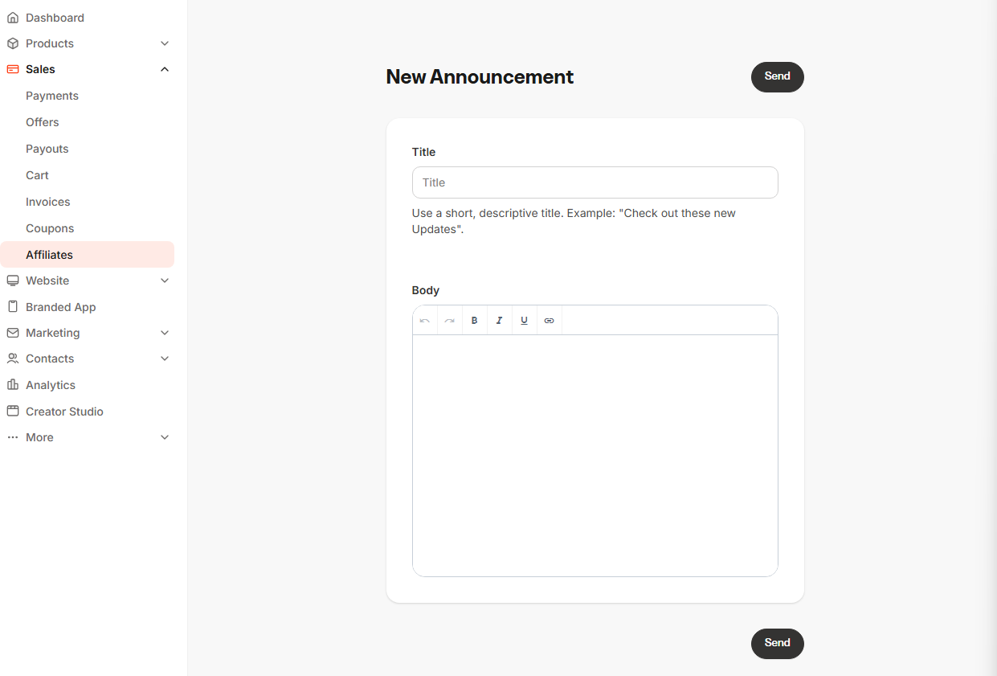Screen dimensions: 997x676
Task: Open the Coupons page
Action: (50, 227)
